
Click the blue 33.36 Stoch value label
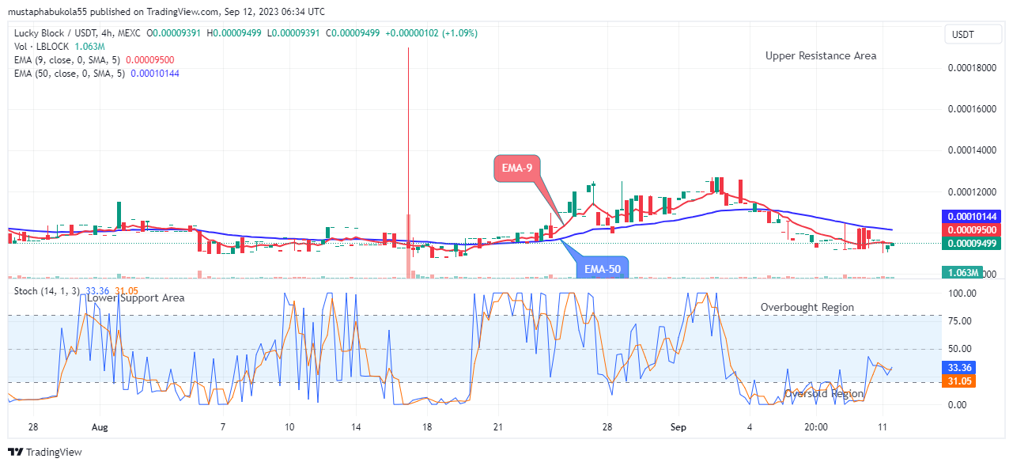point(958,367)
